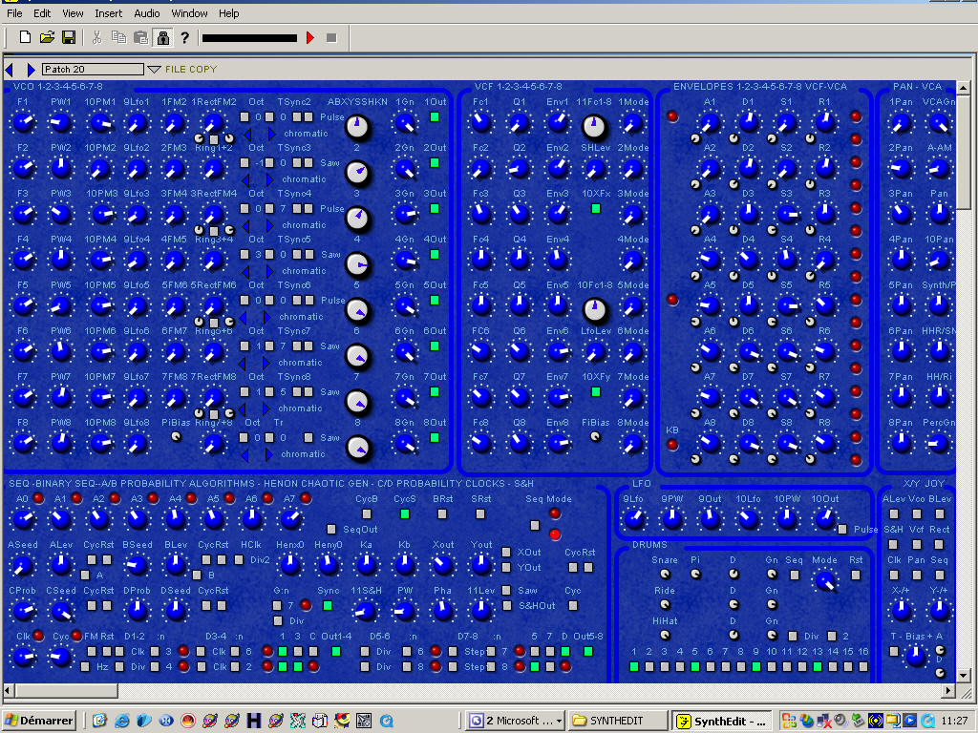Open the Audio menu
Screen dimensions: 978x733
[147, 13]
